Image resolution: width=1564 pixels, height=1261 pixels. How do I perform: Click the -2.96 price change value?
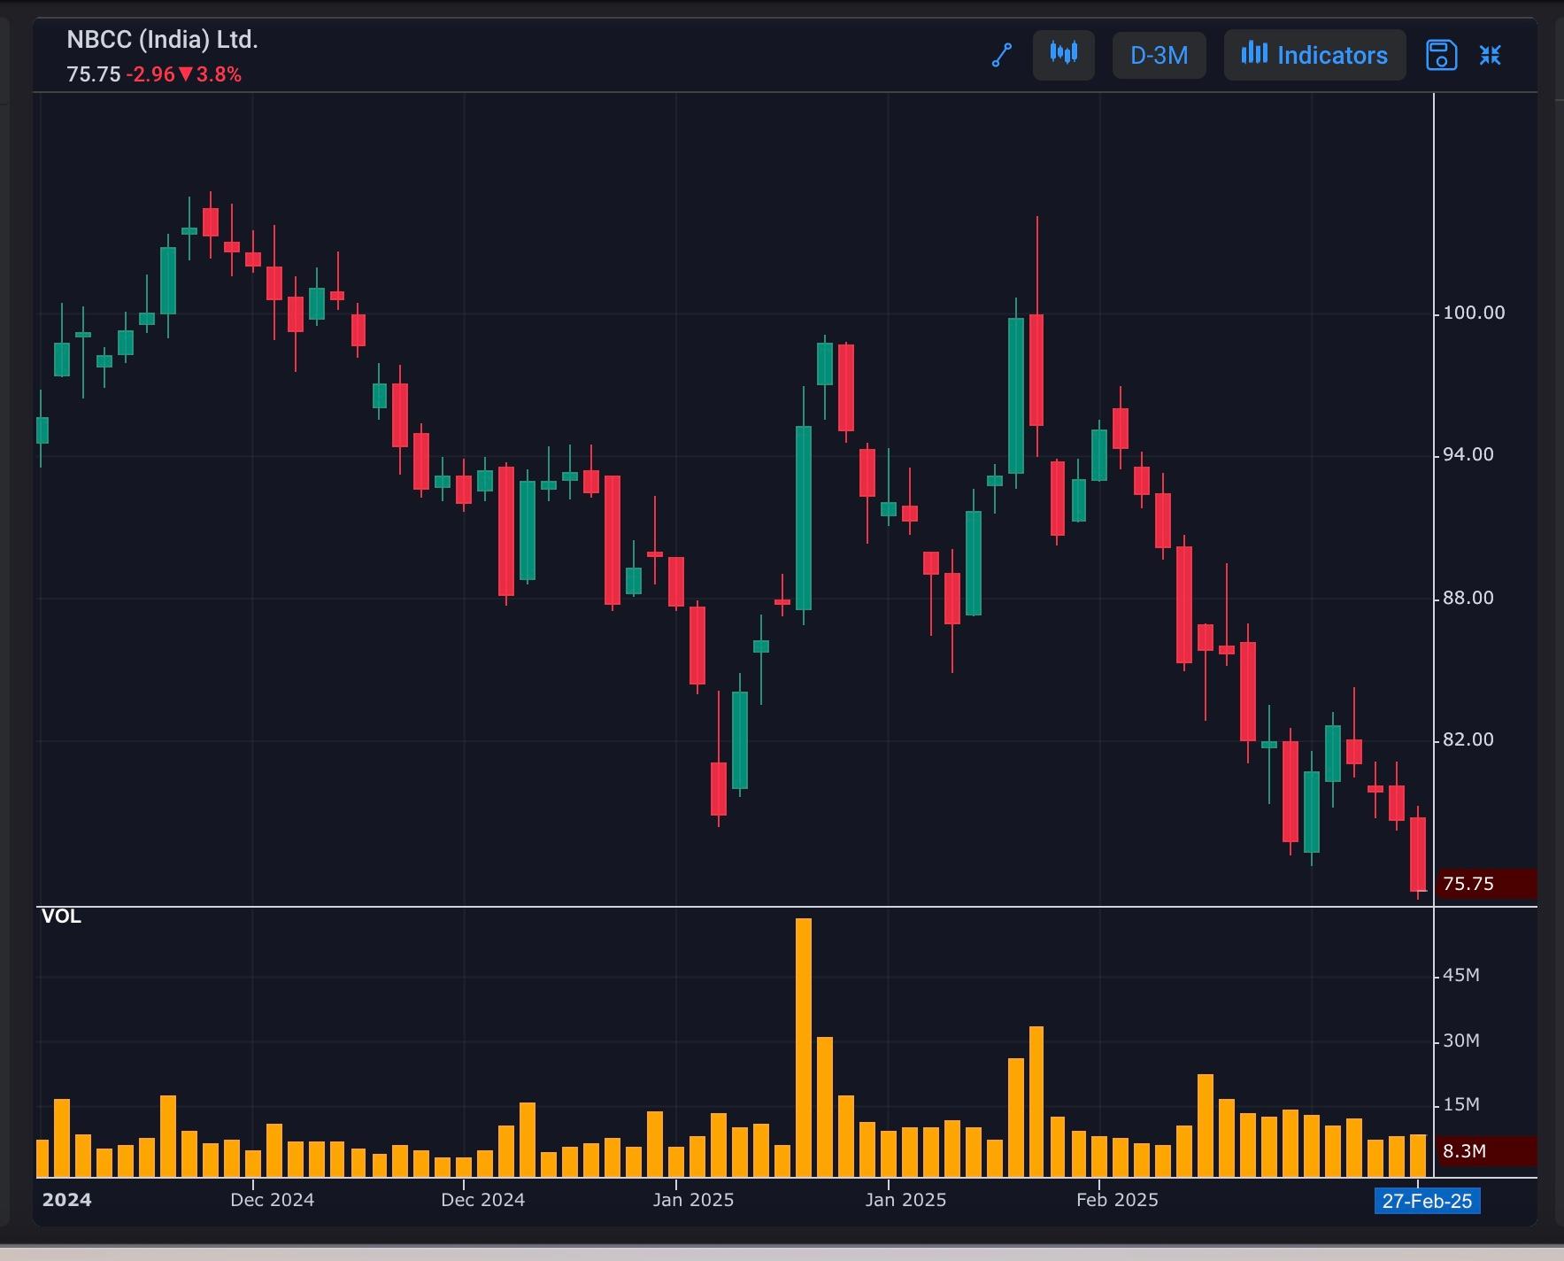(x=150, y=74)
